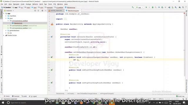Click the override gutter icon beside onCreate
Viewport: 188px width, 105px height.
click(52, 37)
